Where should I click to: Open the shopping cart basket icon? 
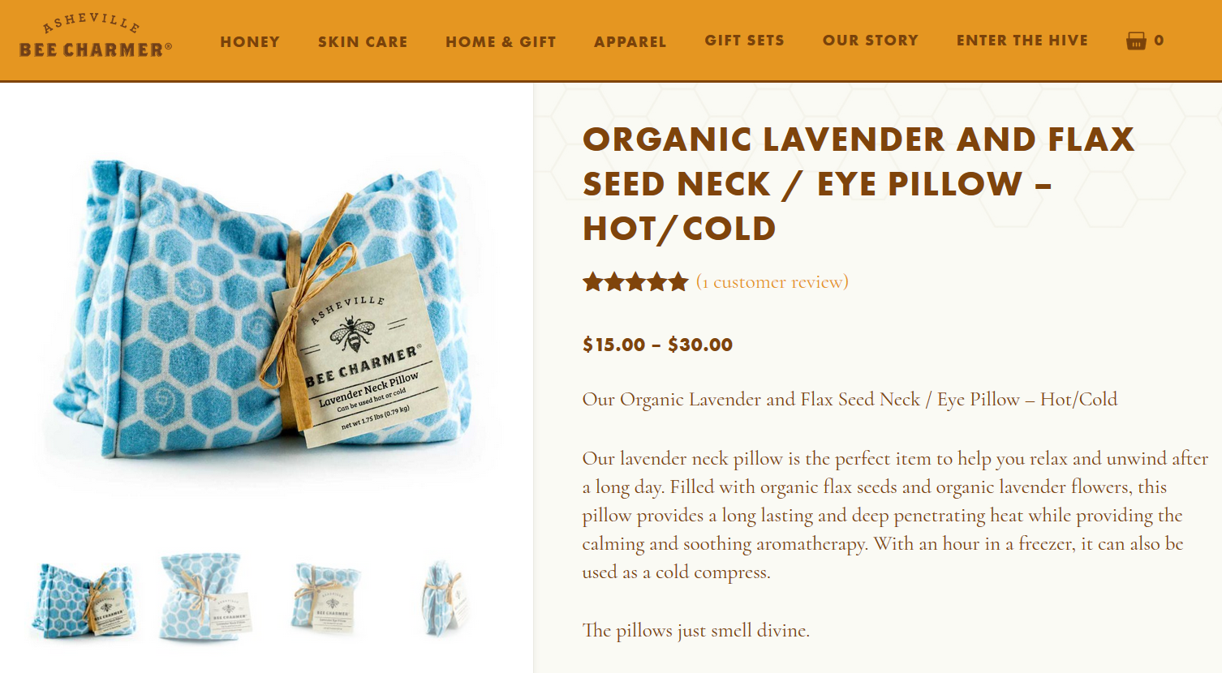(x=1136, y=41)
